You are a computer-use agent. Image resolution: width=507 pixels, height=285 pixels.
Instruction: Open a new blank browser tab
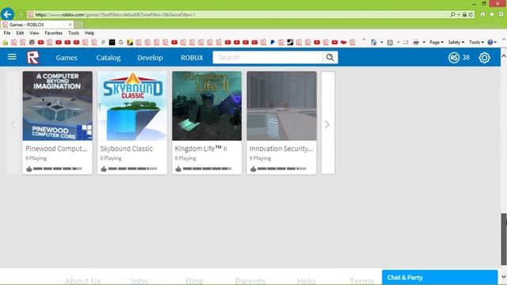tap(79, 25)
